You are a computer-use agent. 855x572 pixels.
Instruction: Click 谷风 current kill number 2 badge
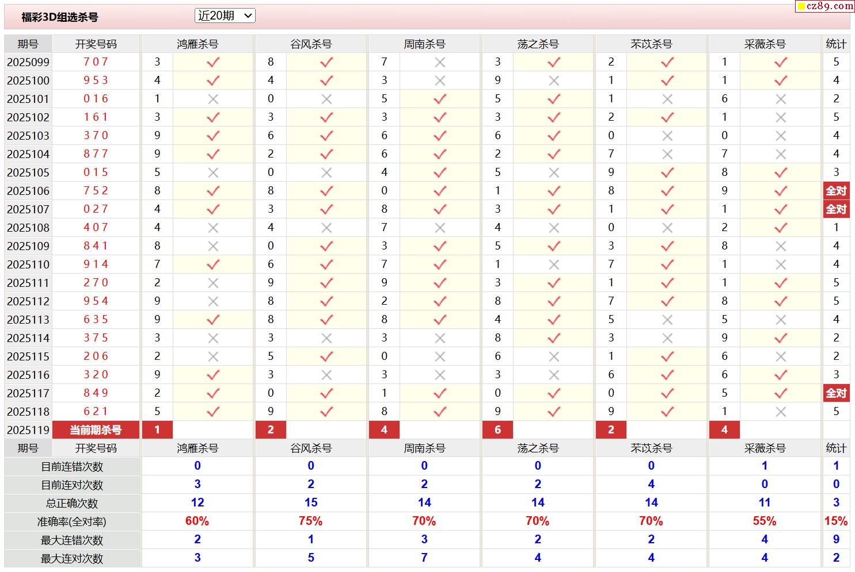click(x=271, y=430)
